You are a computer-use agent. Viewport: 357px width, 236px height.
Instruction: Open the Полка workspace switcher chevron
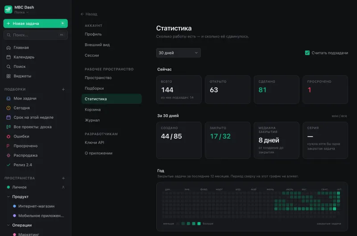tap(27, 12)
